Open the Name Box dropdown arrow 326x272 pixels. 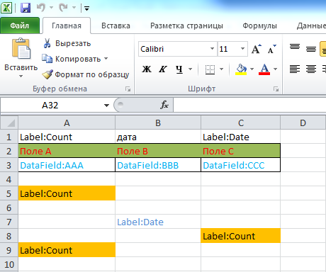click(x=106, y=106)
